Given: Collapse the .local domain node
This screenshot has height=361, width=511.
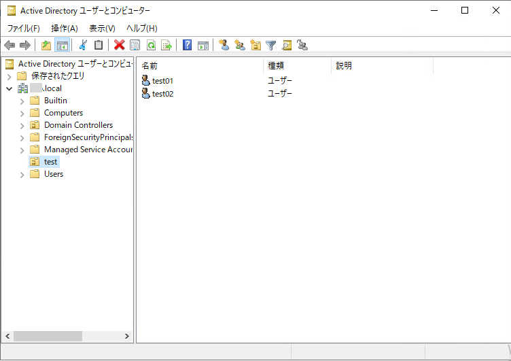Looking at the screenshot, I should click(x=9, y=88).
